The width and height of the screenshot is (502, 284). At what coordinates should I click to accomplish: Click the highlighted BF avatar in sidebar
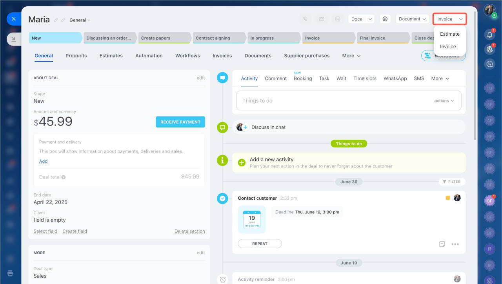coord(489,201)
